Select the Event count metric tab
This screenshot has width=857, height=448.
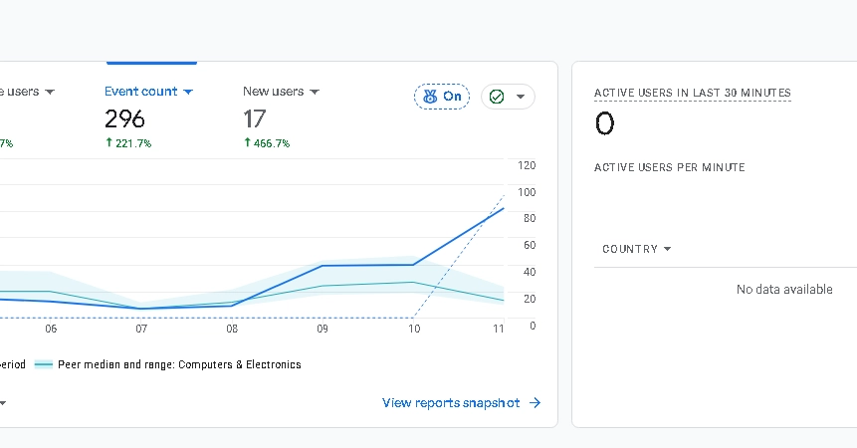pyautogui.click(x=148, y=116)
